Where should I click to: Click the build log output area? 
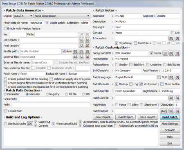[x=81, y=137]
